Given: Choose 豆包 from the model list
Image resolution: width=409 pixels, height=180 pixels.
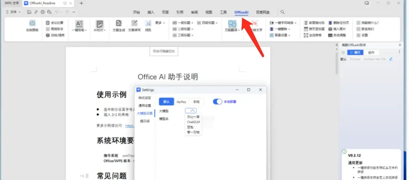Looking at the screenshot, I should 191,127.
